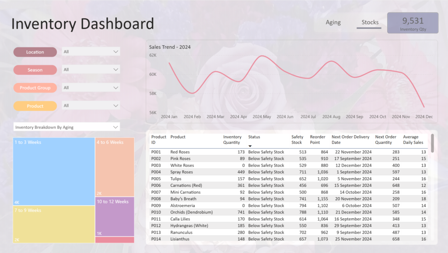Select the 9,531 Inventory Qty card
The image size is (448, 253).
tap(413, 23)
